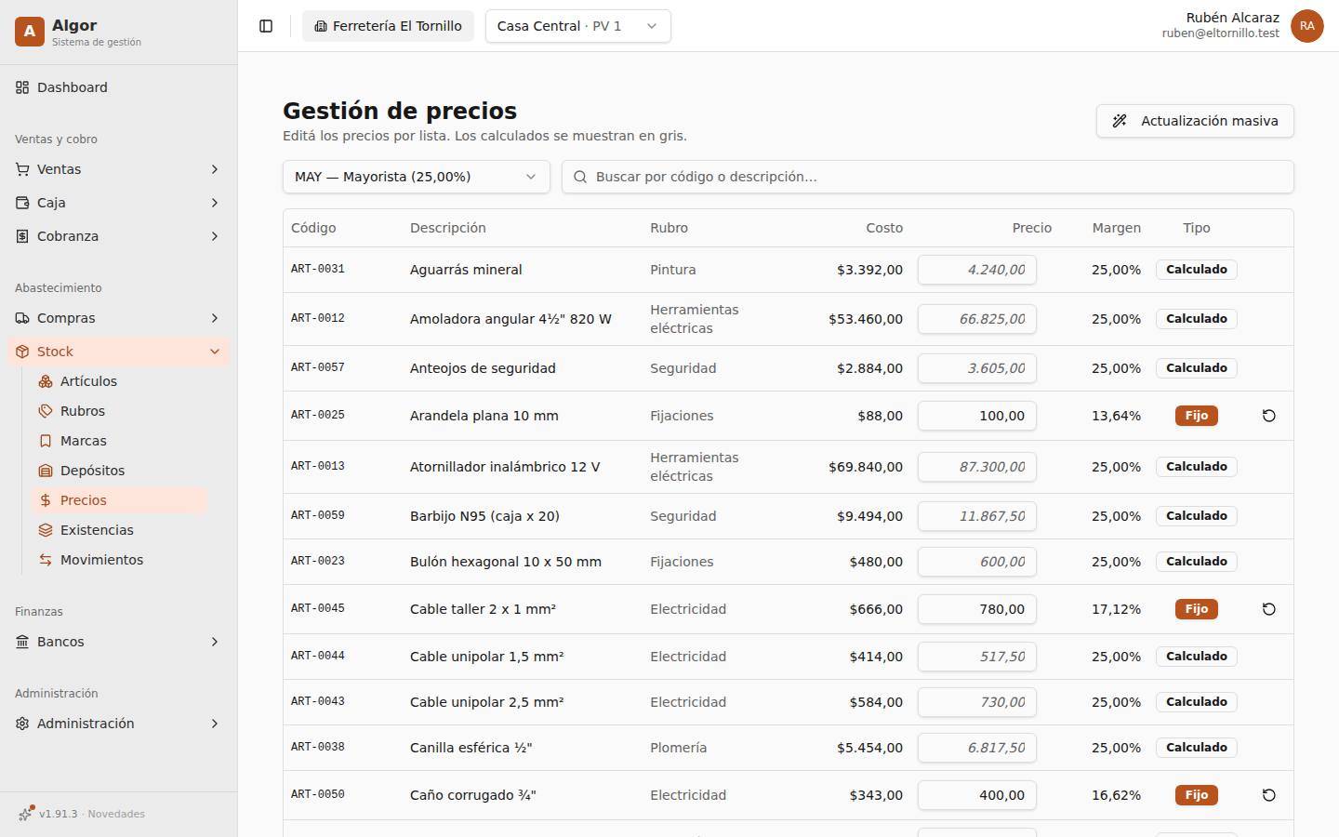Edit the price field for Canilla esférica ½"
This screenshot has height=837, width=1339.
pyautogui.click(x=977, y=748)
